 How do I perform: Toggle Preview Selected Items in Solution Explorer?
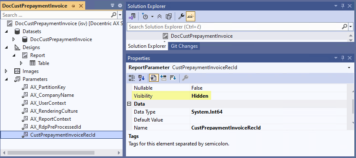tap(191, 16)
